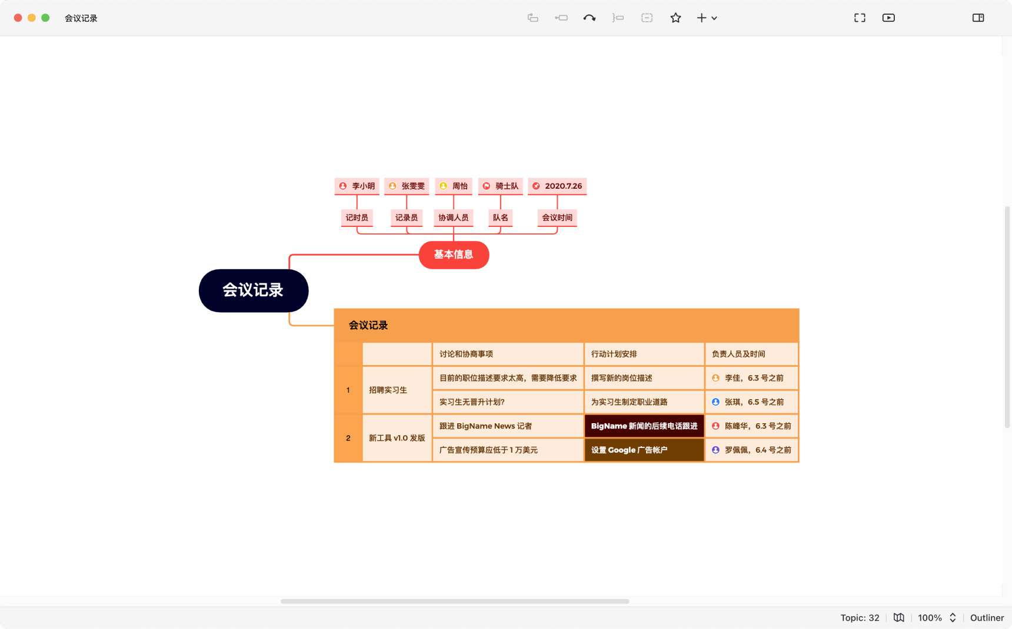Click the flag marker on 骑士队
Screen dimensions: 1012x629
(487, 186)
